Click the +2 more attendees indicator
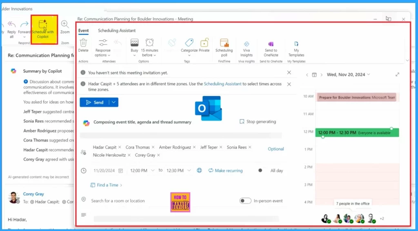Viewport: 418px width, 231px height. pyautogui.click(x=382, y=218)
